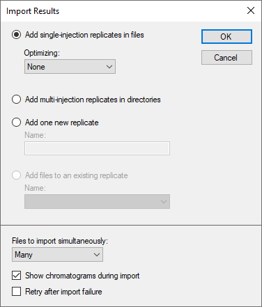Screen dimensions: 262x307
Task: Expand the 'Files to import simultaneously' combo box
Action: click(57, 255)
